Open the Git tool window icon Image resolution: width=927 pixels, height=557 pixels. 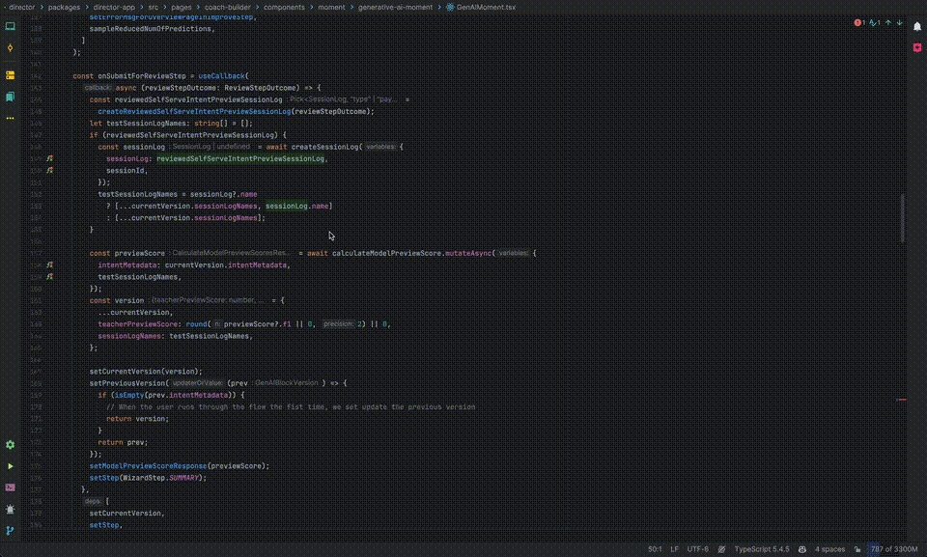pos(10,530)
